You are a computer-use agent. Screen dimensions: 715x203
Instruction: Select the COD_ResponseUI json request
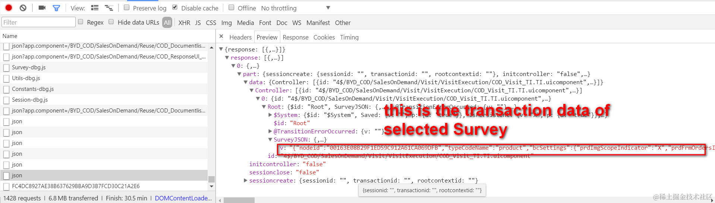tap(104, 57)
